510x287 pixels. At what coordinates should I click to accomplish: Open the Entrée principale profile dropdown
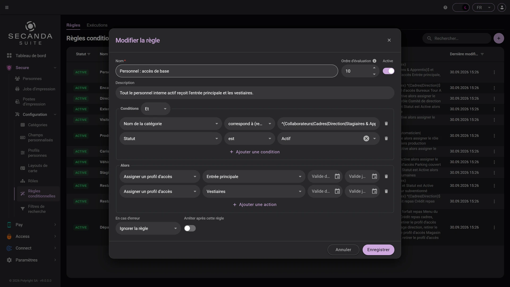(x=254, y=176)
